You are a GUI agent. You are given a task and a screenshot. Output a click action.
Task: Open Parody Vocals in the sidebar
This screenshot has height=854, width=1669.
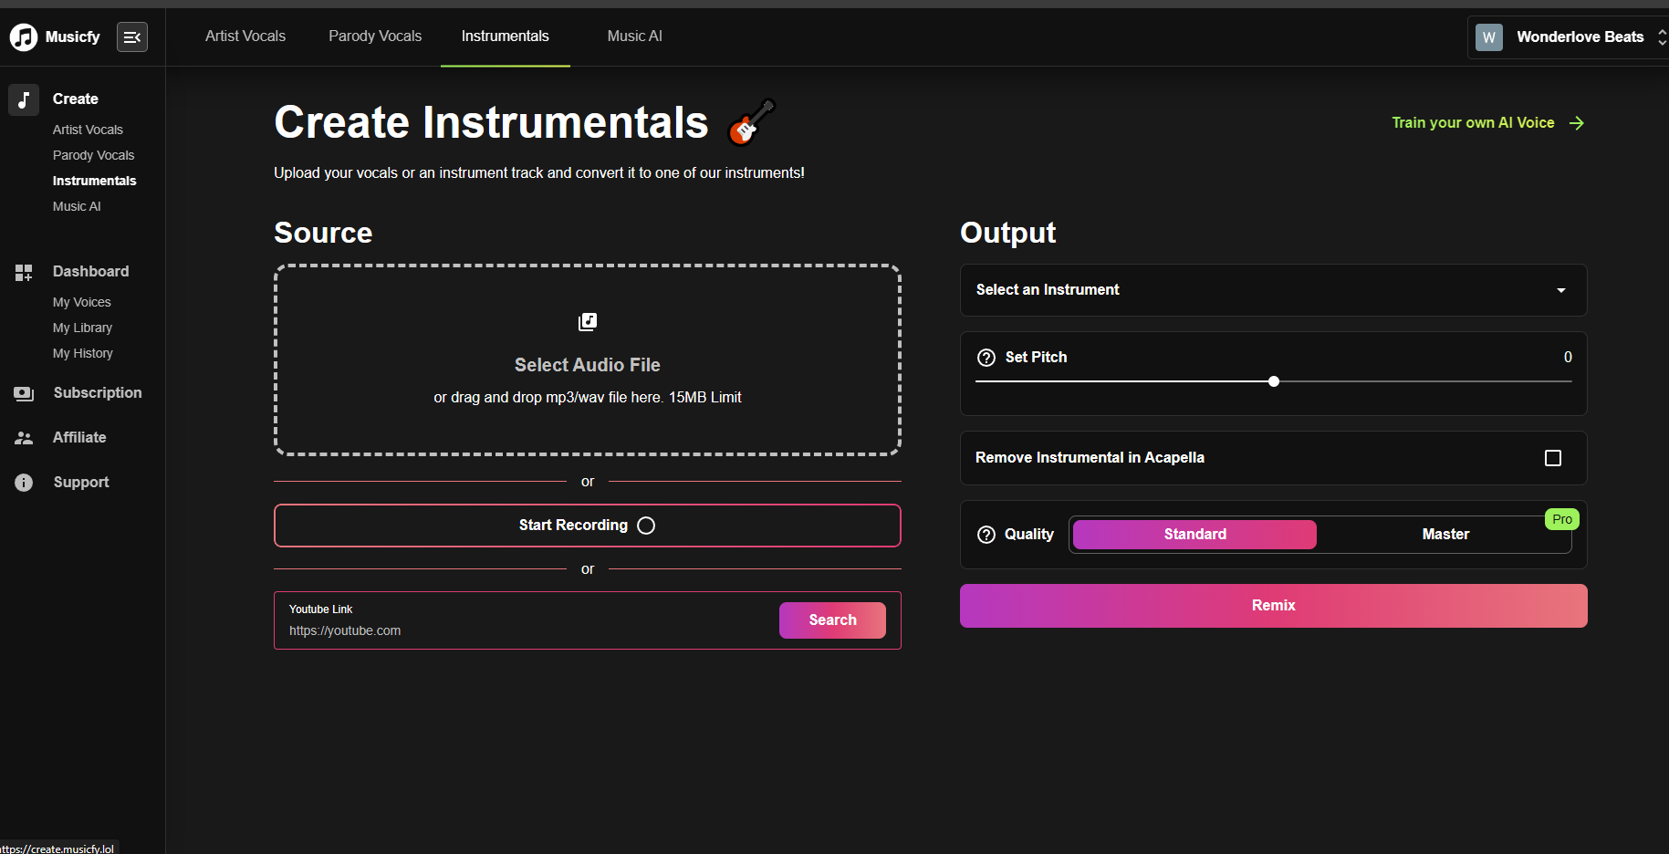click(93, 155)
